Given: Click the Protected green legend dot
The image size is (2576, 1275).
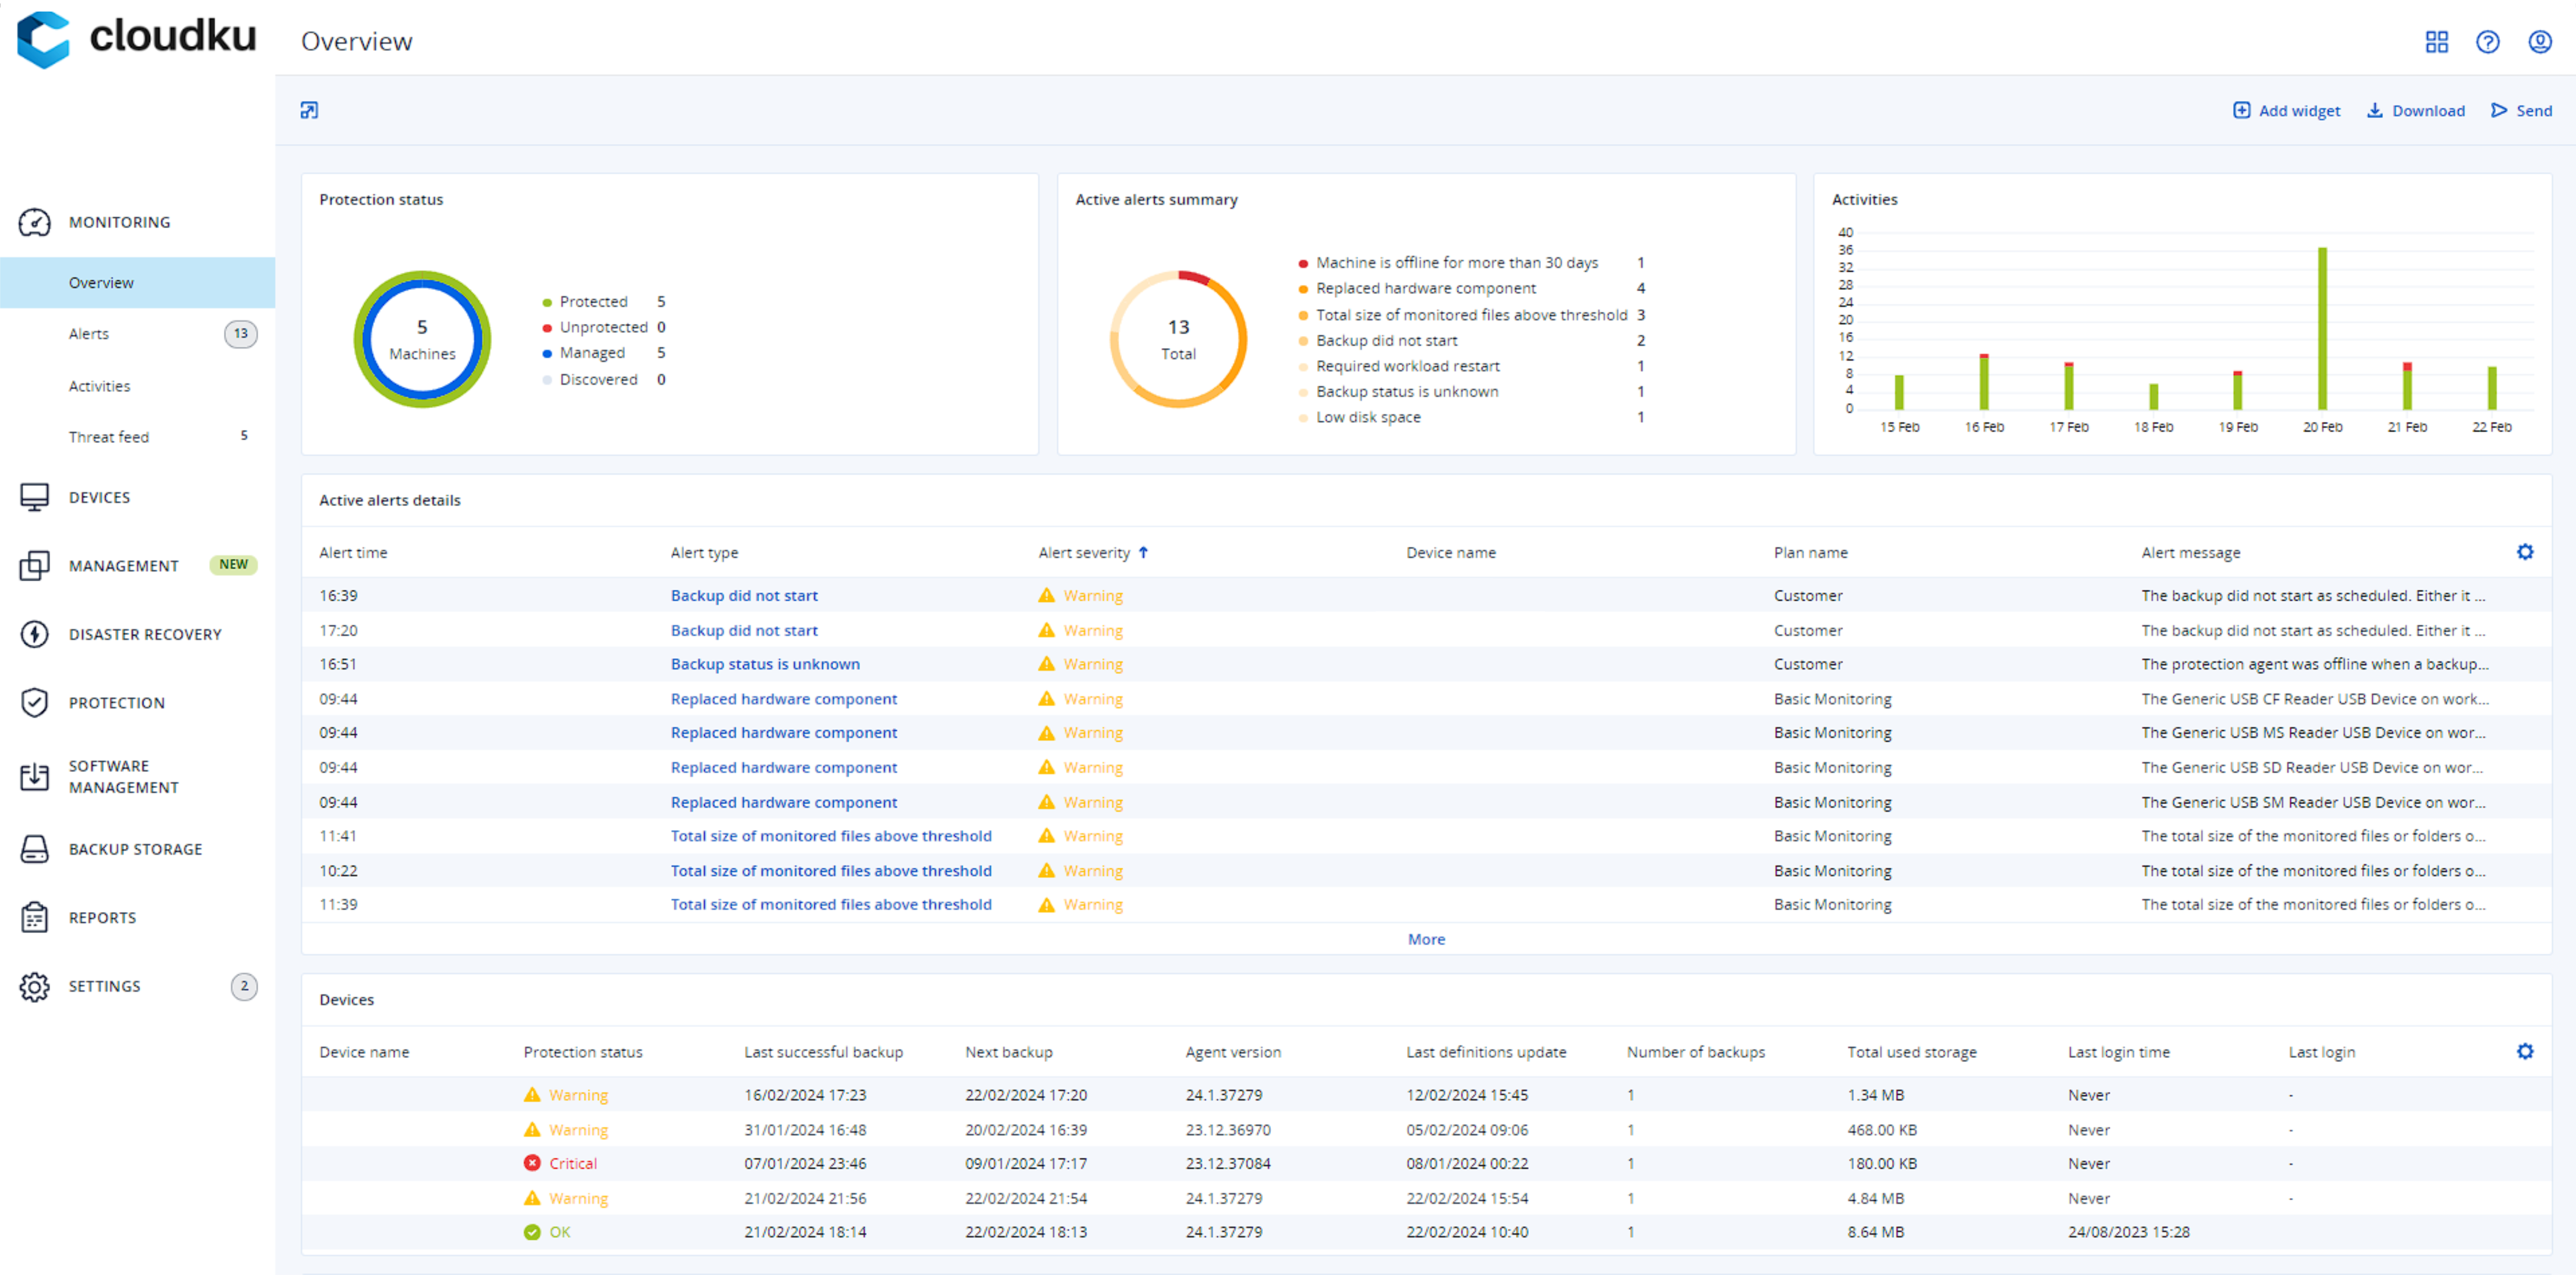Looking at the screenshot, I should pyautogui.click(x=546, y=302).
